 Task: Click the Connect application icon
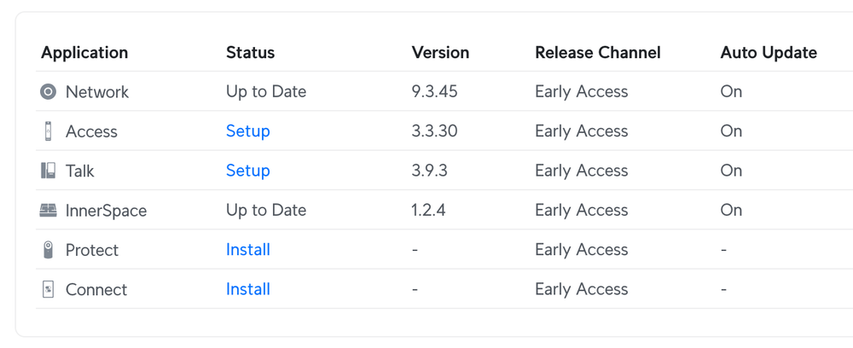click(x=49, y=290)
